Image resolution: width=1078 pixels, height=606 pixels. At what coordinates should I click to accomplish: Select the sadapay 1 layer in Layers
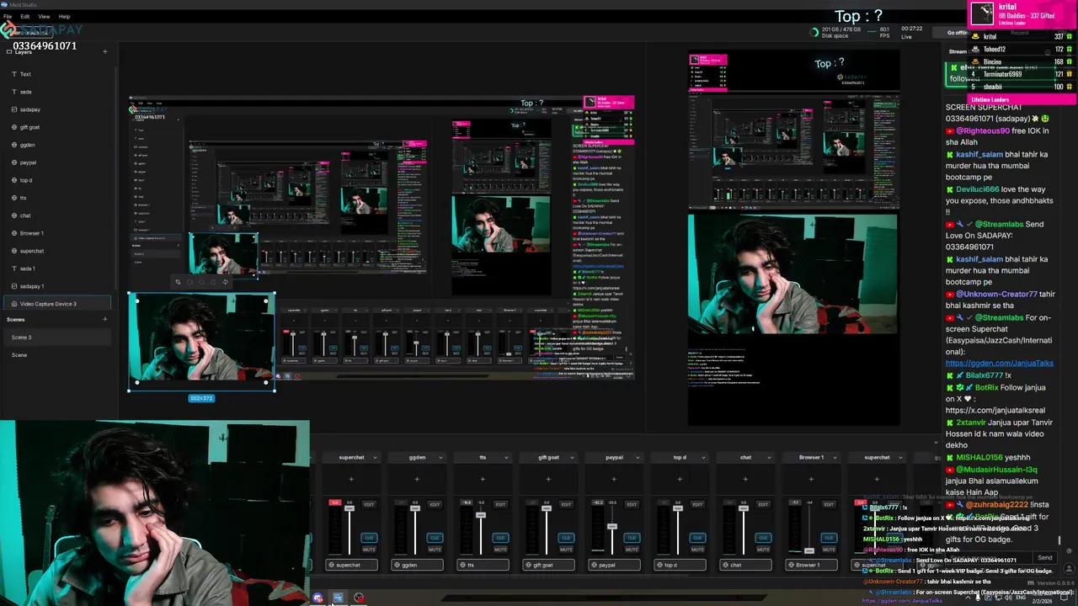(56, 286)
